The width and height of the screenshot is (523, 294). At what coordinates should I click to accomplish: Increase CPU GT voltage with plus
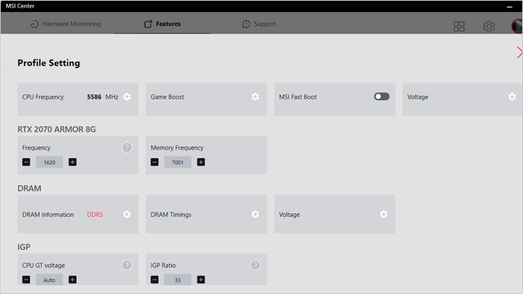coord(72,280)
